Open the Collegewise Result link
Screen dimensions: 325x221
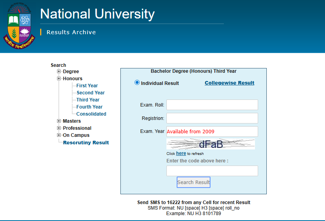(229, 83)
